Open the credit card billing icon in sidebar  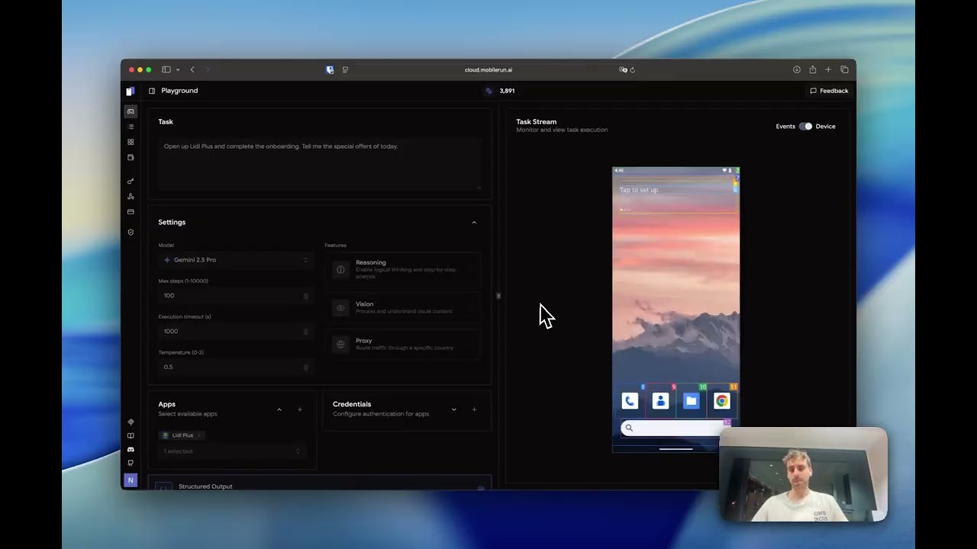(131, 212)
